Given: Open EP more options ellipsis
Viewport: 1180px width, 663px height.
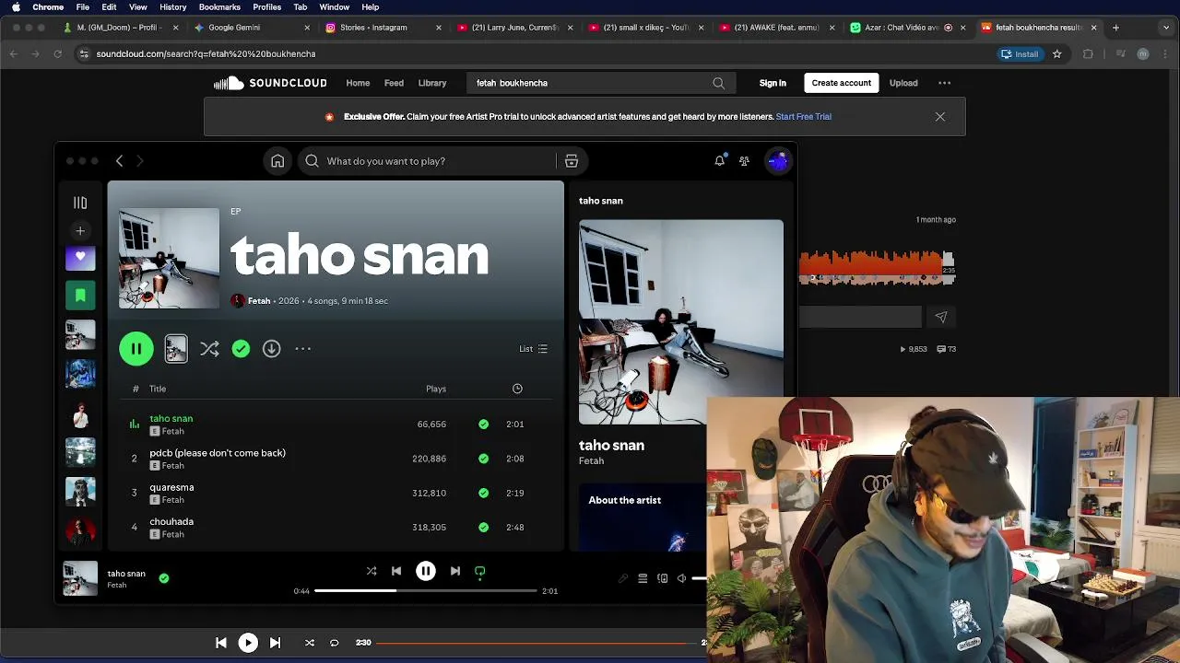Looking at the screenshot, I should (x=302, y=348).
